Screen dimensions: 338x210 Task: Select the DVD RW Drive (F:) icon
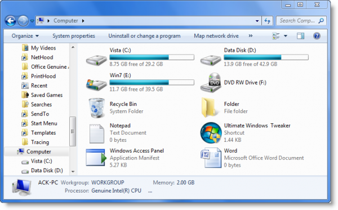pos(211,83)
